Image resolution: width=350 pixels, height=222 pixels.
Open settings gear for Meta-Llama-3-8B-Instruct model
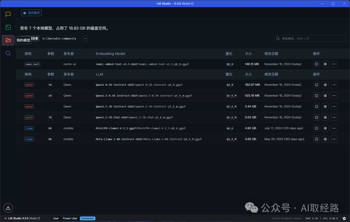(x=325, y=139)
